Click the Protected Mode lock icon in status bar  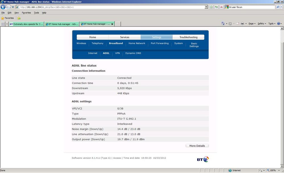click(261, 170)
